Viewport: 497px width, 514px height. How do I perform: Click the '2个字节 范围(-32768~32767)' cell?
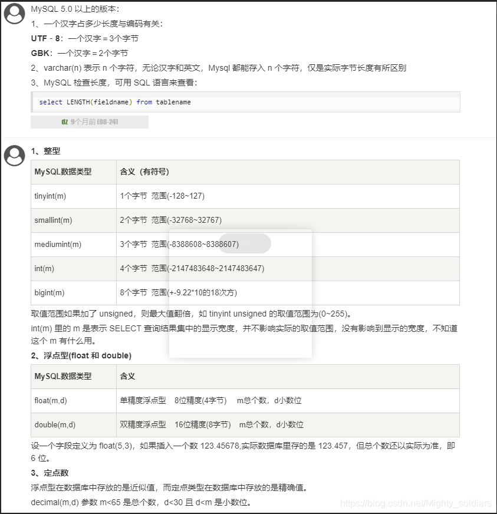tap(288, 220)
